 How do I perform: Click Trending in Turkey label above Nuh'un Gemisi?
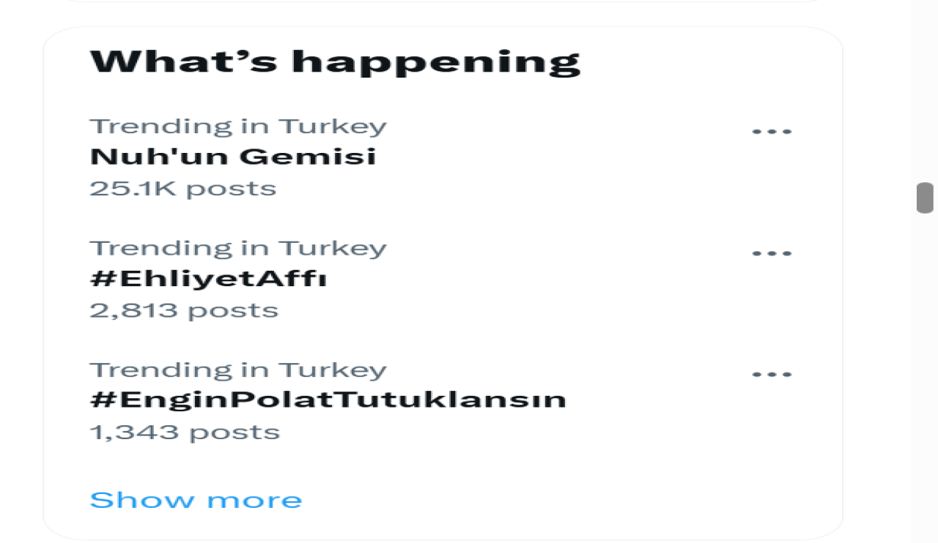click(x=237, y=127)
